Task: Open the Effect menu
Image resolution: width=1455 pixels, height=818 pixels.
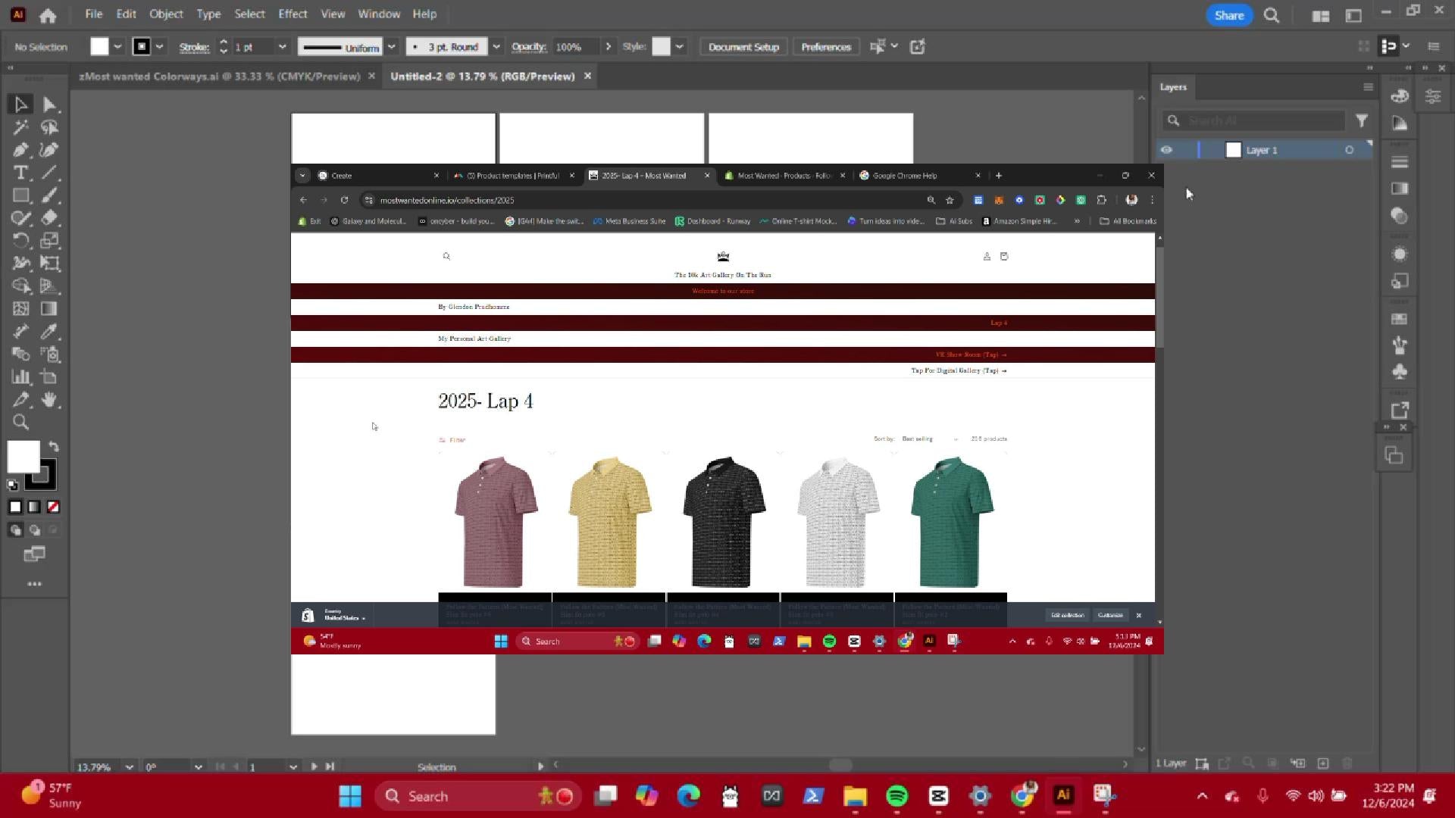Action: point(293,14)
